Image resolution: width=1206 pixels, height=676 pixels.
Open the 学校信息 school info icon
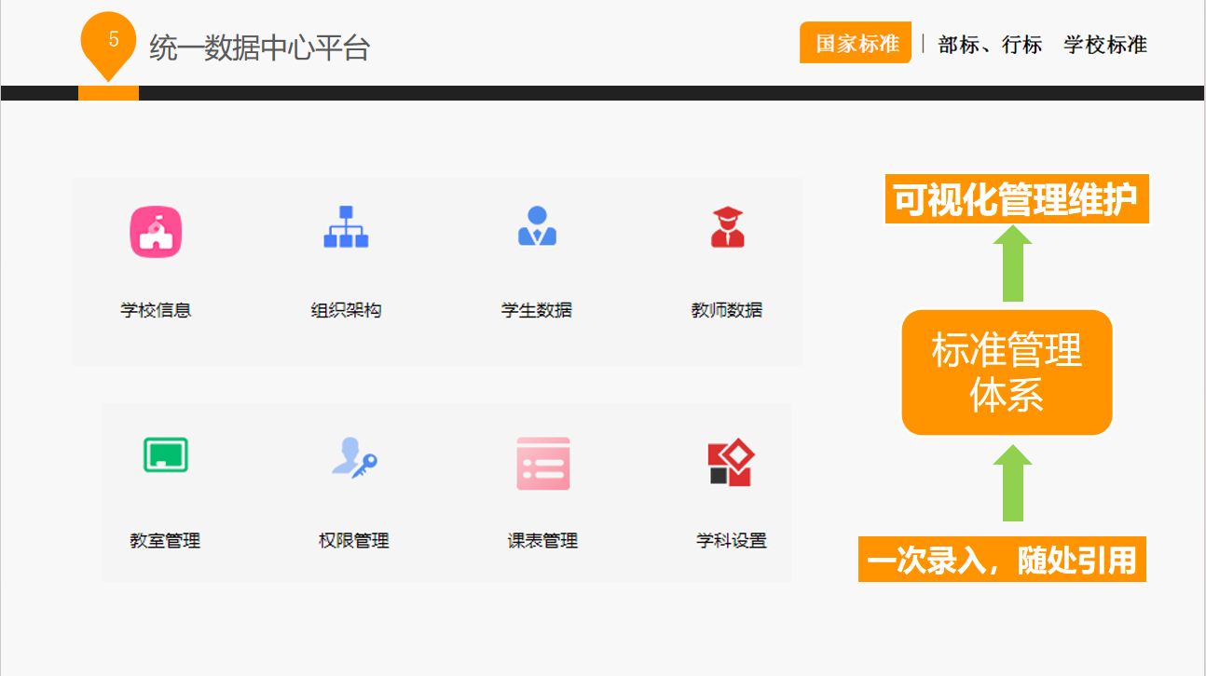157,230
